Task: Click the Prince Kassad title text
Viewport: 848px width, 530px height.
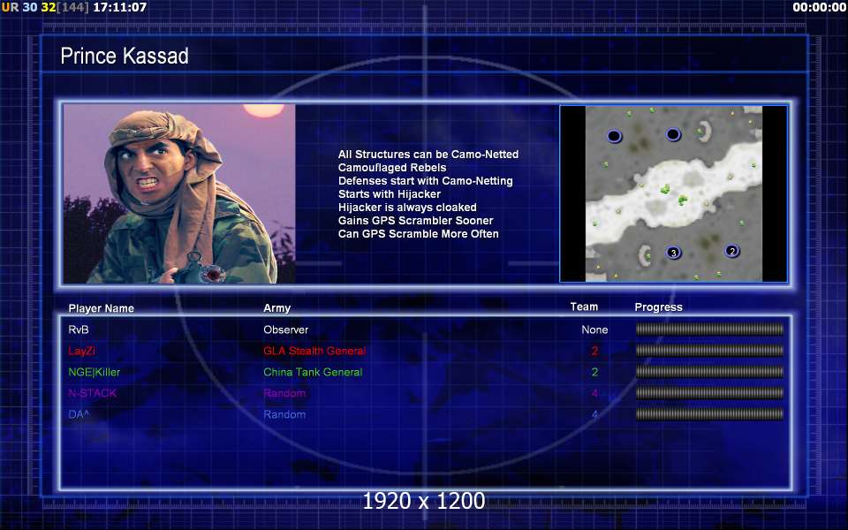Action: click(x=125, y=56)
